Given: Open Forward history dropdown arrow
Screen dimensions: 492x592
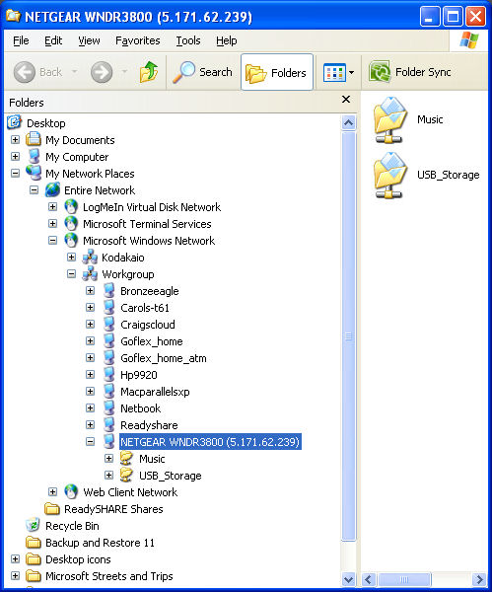Looking at the screenshot, I should [124, 71].
